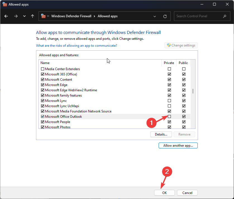The height and width of the screenshot is (199, 234).
Task: Check Private box for Microsoft Office Outlook
Action: coord(169,116)
